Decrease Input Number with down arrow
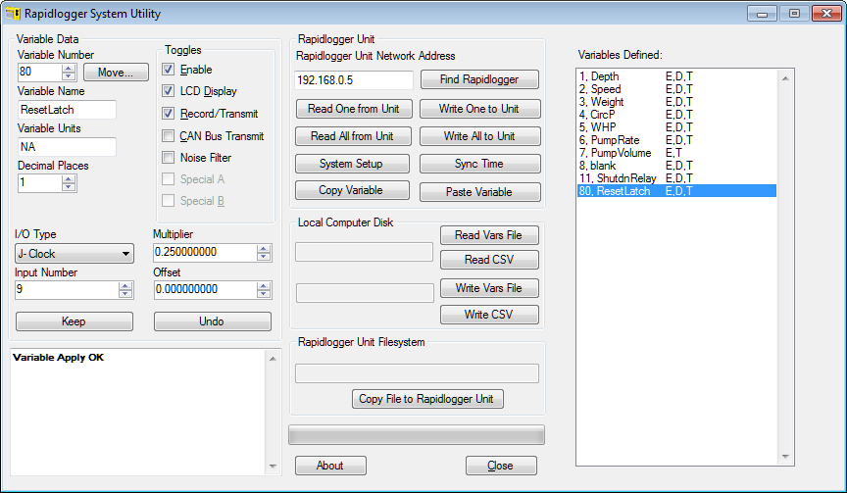 (125, 294)
